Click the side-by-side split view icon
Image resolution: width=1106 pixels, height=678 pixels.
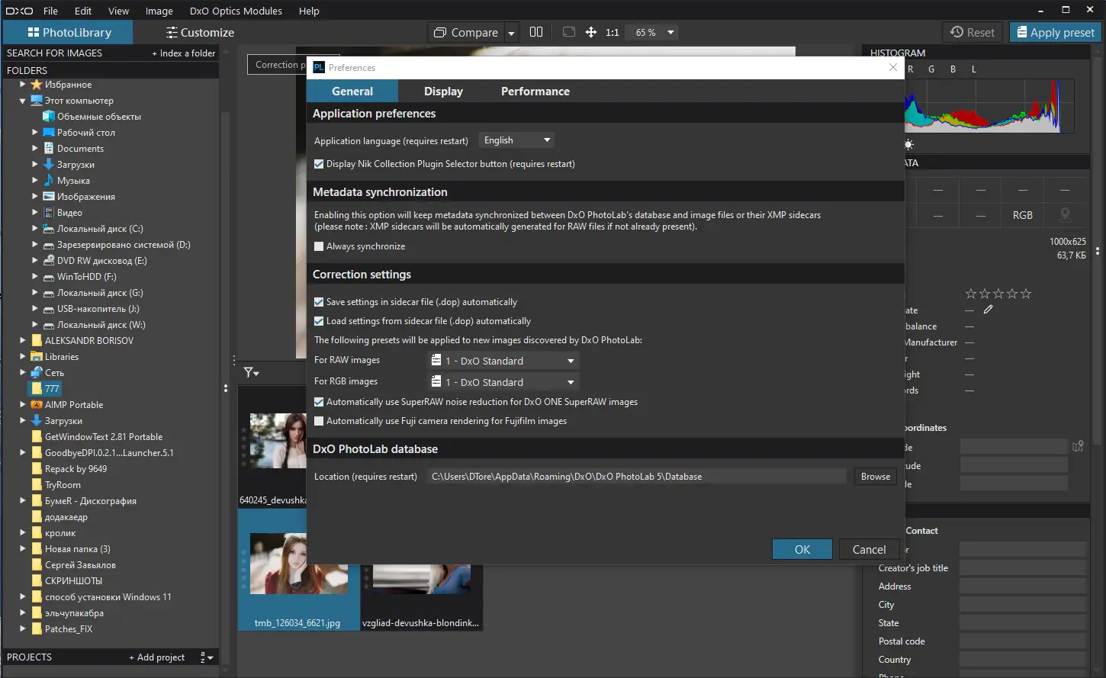click(x=536, y=32)
